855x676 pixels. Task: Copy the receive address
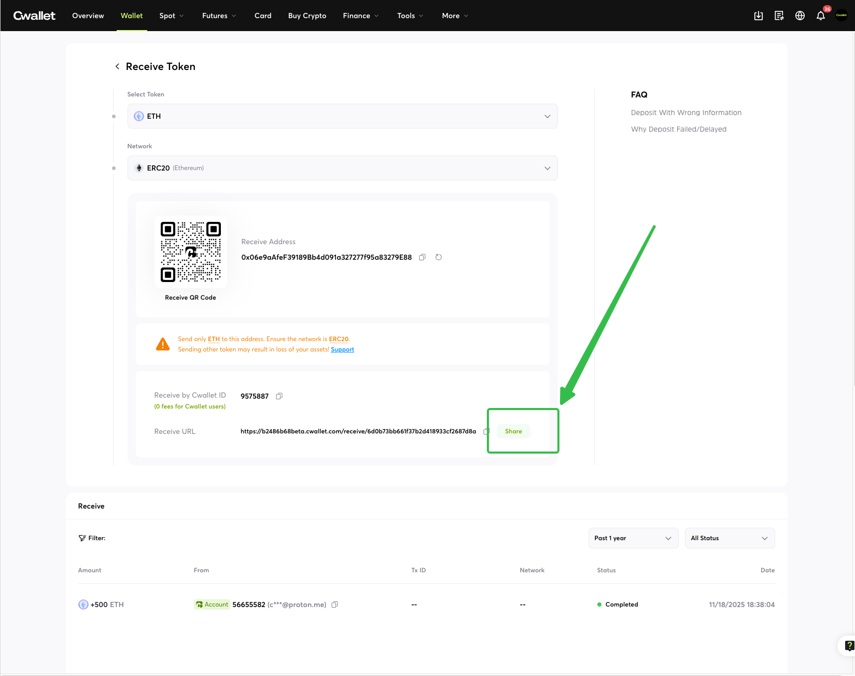click(x=422, y=257)
